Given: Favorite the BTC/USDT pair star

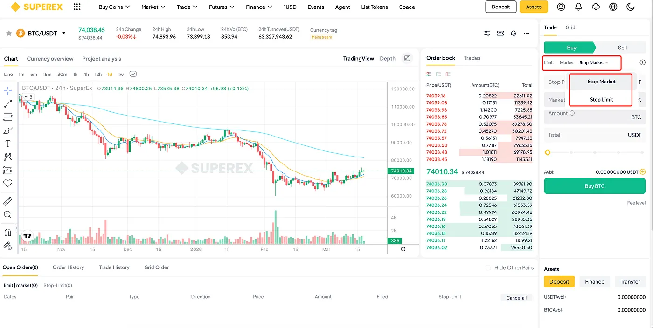Looking at the screenshot, I should (x=8, y=33).
